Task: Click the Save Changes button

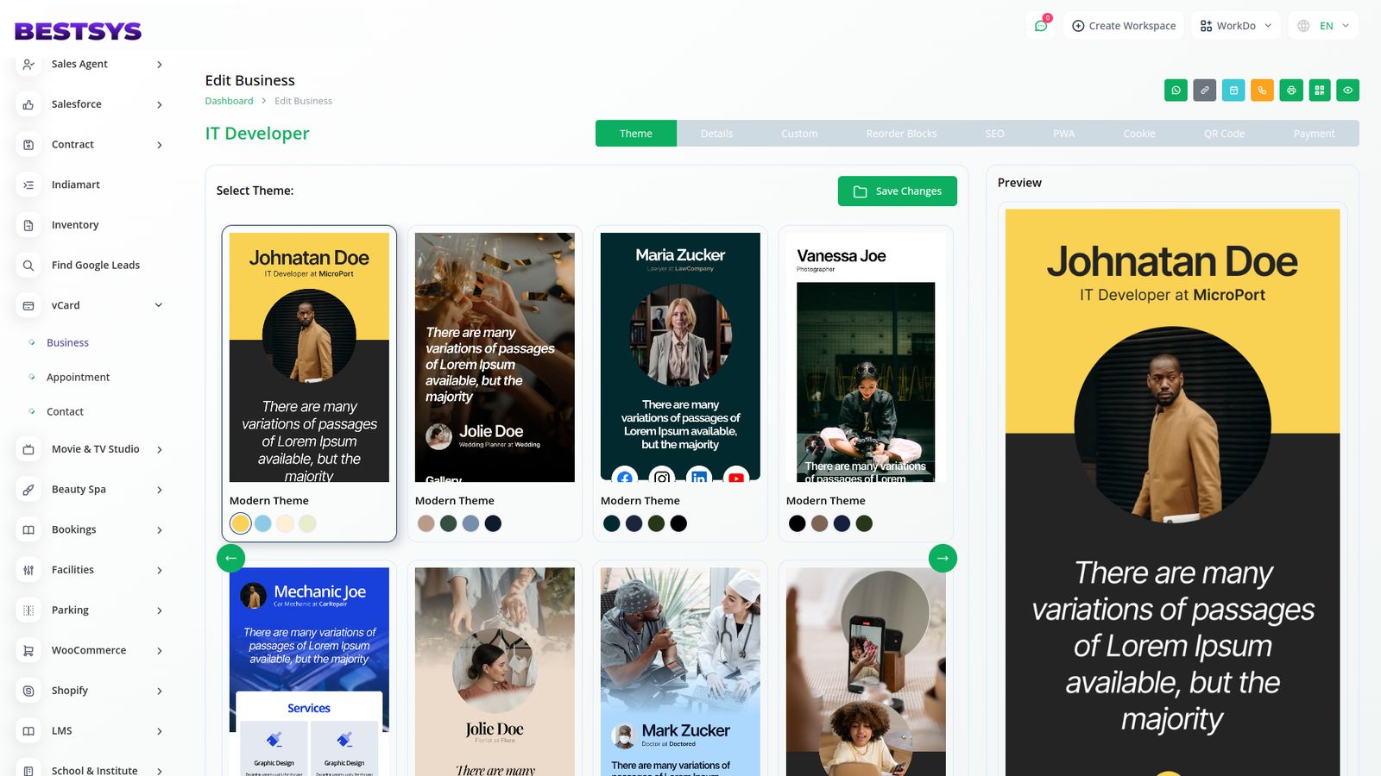Action: (897, 191)
